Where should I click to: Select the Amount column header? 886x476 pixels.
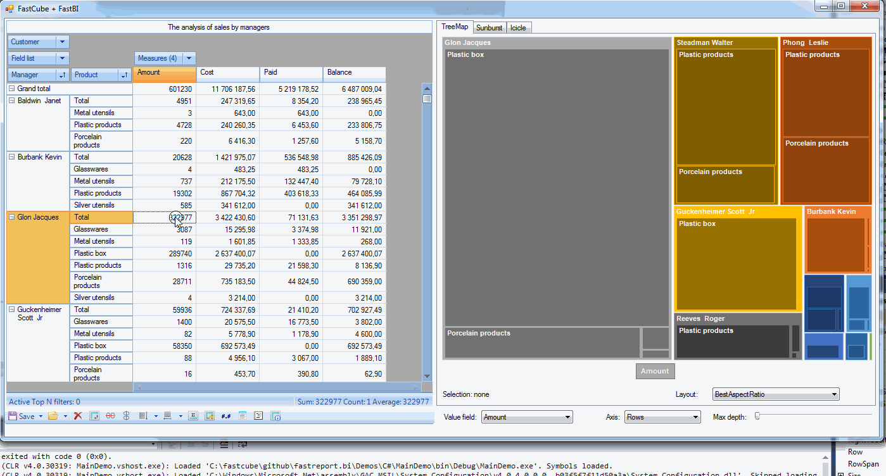[x=165, y=75]
